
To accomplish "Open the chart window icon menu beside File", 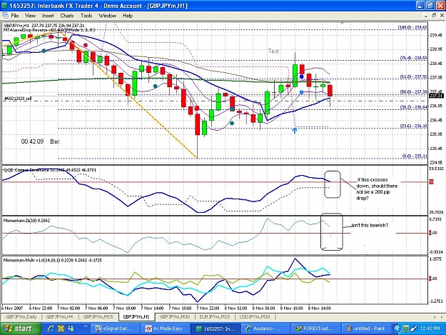I will 5,16.
